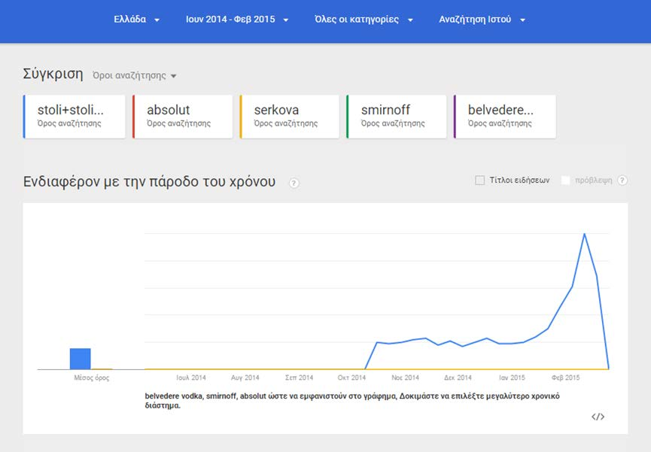Open the Αναζήτηση Ιστού search type dropdown
Image resolution: width=651 pixels, height=452 pixels.
(x=482, y=20)
